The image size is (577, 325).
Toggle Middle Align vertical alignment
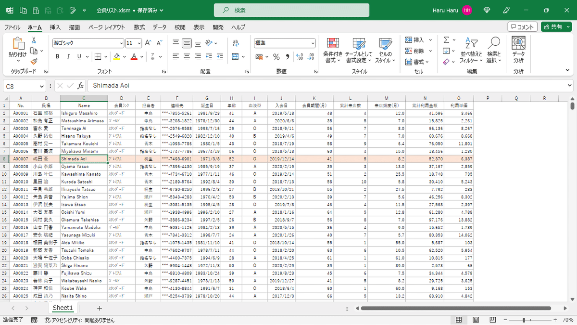tap(187, 43)
